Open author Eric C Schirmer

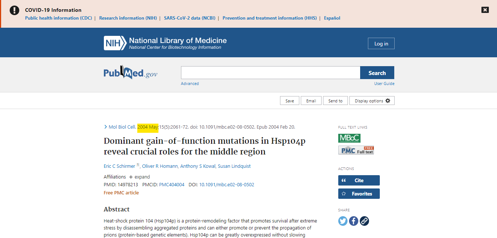[x=119, y=166]
